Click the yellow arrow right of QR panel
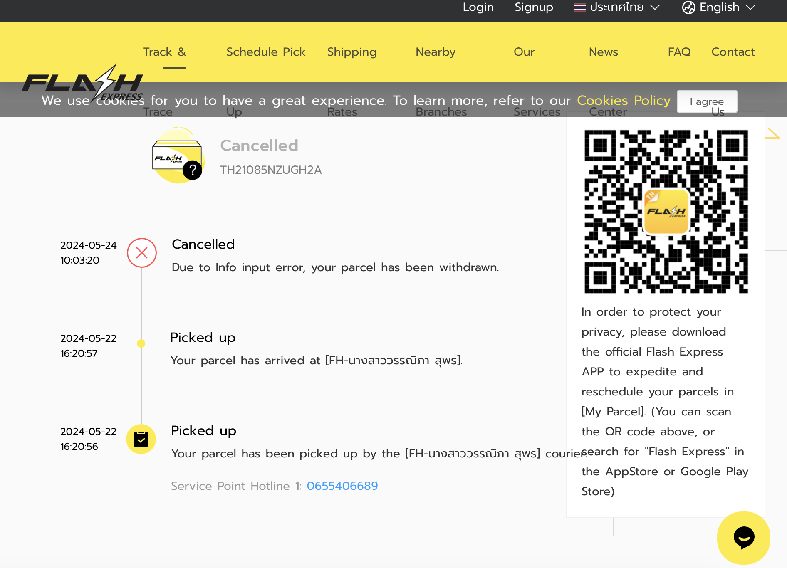Image resolution: width=787 pixels, height=568 pixels. coord(772,133)
